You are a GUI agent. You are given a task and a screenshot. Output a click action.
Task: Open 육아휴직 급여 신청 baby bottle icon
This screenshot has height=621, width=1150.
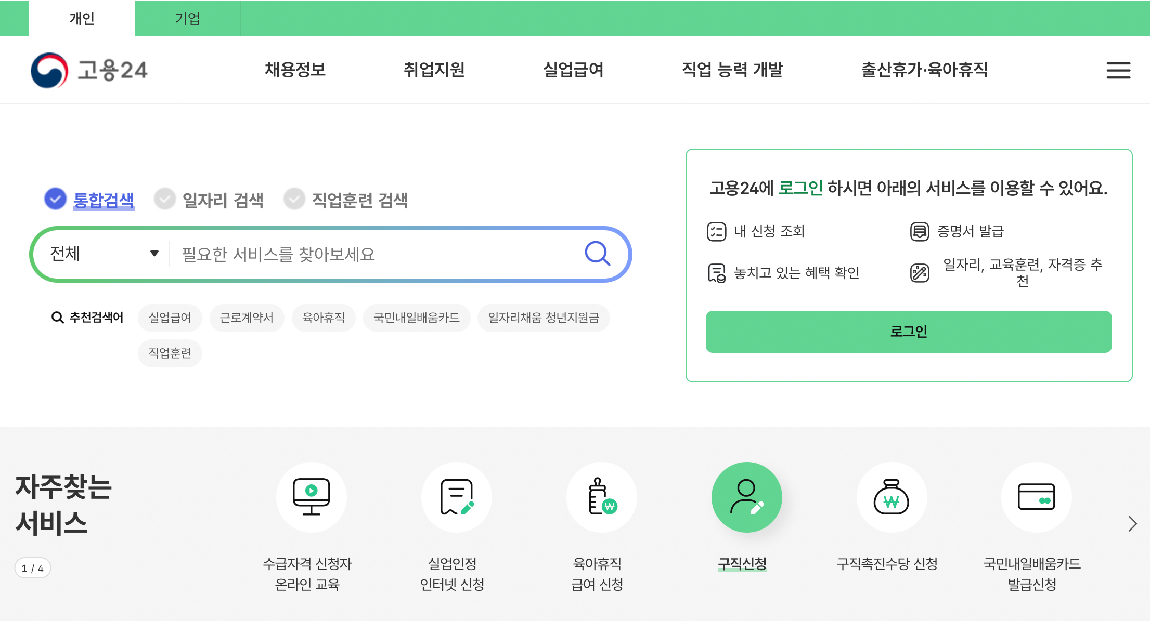click(x=601, y=497)
